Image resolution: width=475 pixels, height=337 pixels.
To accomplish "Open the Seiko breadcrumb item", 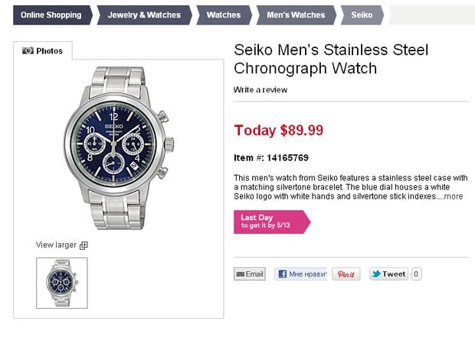I will (362, 15).
